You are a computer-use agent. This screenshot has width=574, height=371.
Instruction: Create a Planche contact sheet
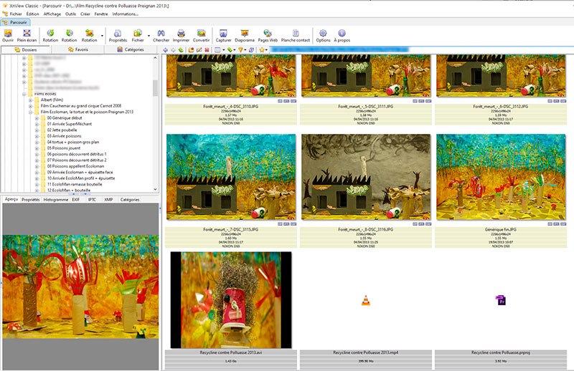[x=296, y=36]
